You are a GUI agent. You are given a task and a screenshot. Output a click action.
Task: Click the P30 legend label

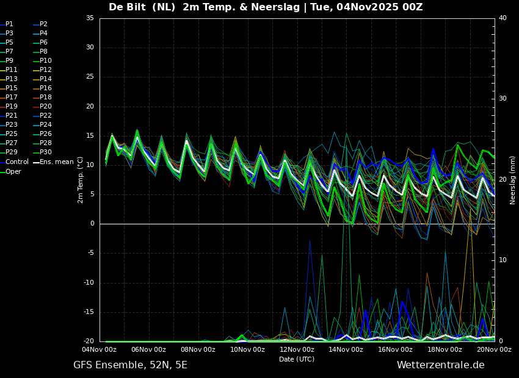46,152
